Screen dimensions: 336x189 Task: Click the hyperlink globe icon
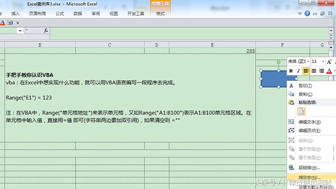291,167
